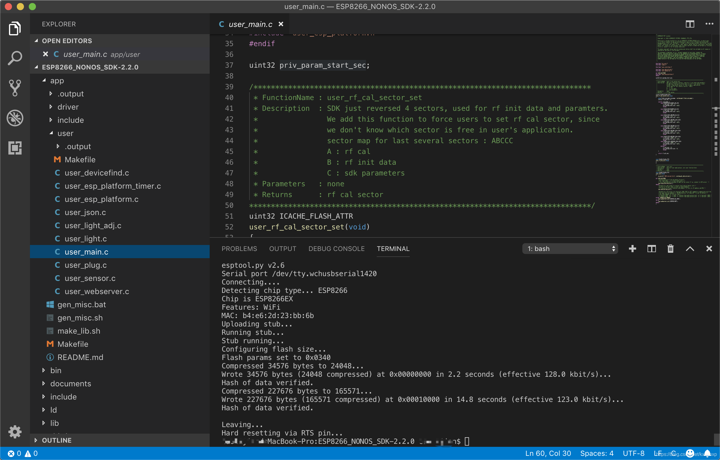
Task: Kill terminal with trash icon
Action: point(671,249)
